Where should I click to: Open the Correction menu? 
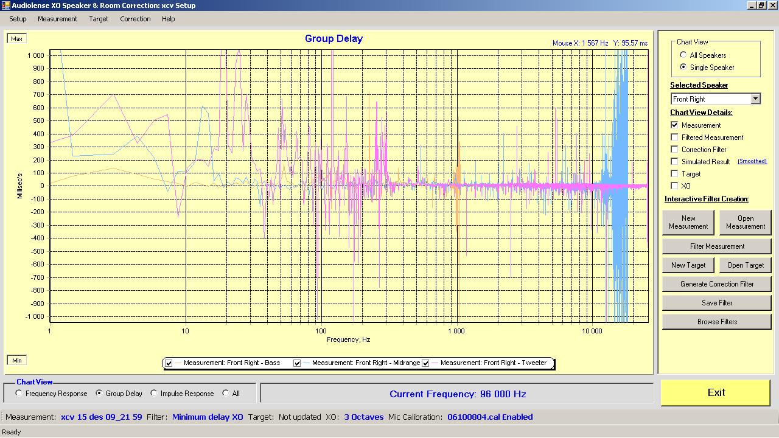[135, 19]
